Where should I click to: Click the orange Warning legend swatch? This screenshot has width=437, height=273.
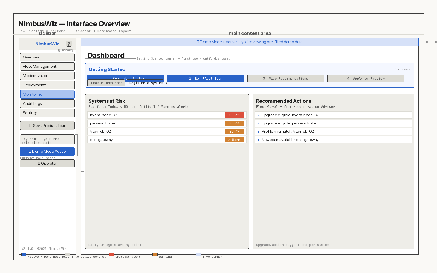point(155,254)
